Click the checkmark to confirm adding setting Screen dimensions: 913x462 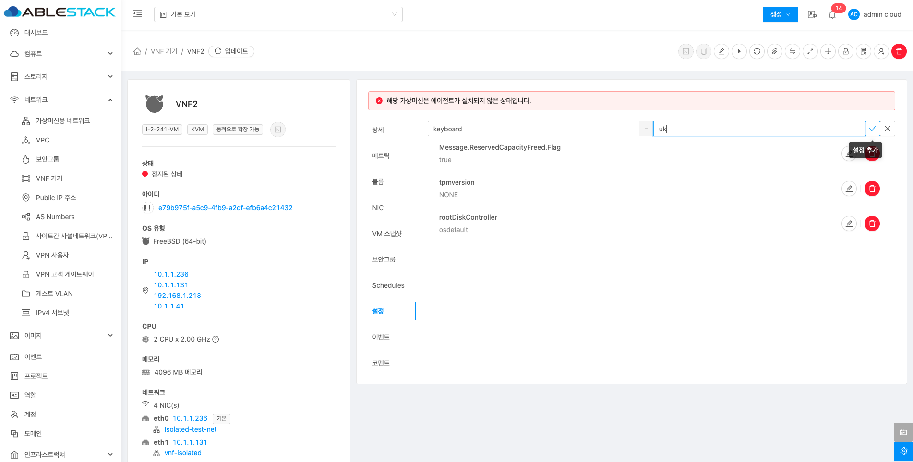pos(872,129)
